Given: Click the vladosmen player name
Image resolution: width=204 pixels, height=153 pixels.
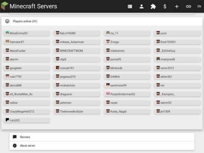Looking at the screenshot, I should pos(117,51).
